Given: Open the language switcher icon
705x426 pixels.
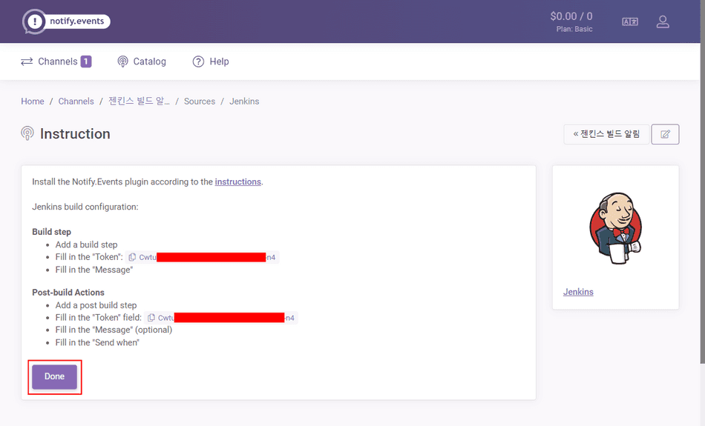Looking at the screenshot, I should point(630,21).
